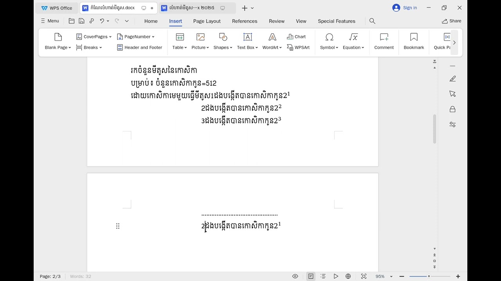501x281 pixels.
Task: Expand the Symbol dropdown arrow
Action: 337,48
